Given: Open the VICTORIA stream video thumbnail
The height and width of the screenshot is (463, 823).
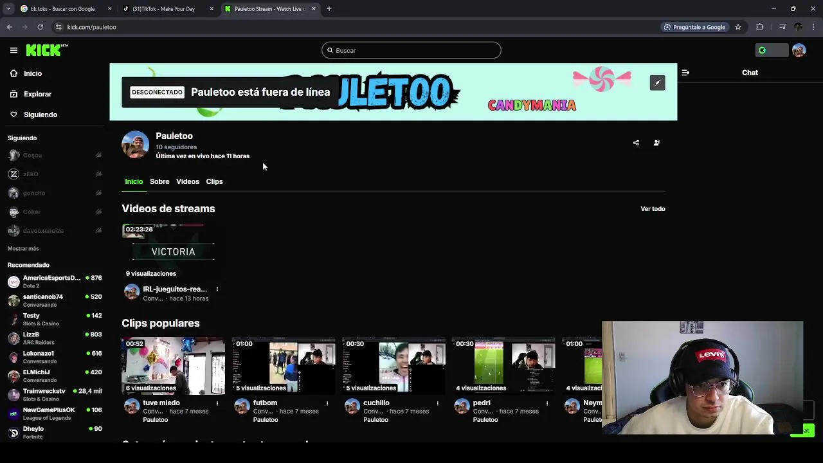Looking at the screenshot, I should click(x=173, y=252).
